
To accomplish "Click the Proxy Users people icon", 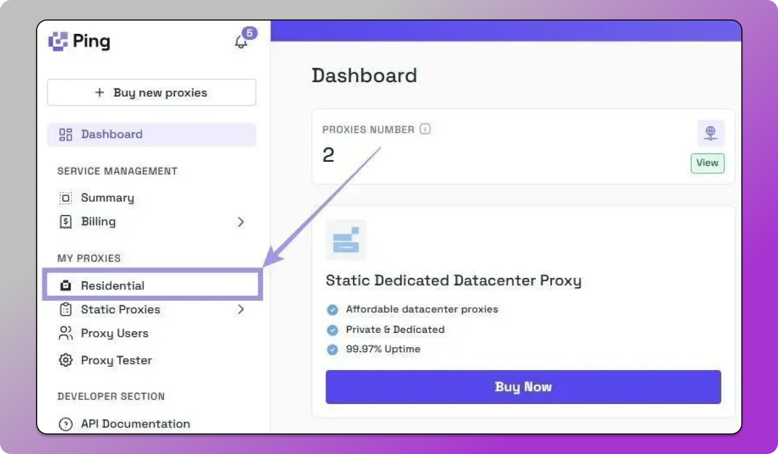I will (66, 333).
